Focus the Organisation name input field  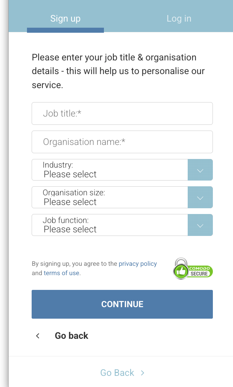(x=122, y=142)
